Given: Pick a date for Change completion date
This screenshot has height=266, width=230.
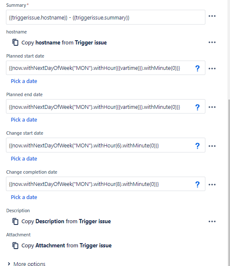Looking at the screenshot, I should (x=24, y=197).
